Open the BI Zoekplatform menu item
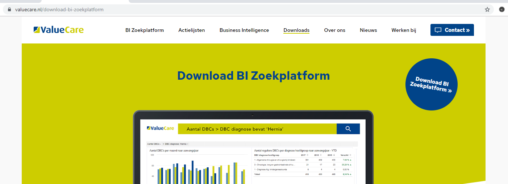This screenshot has width=508, height=184. [145, 30]
